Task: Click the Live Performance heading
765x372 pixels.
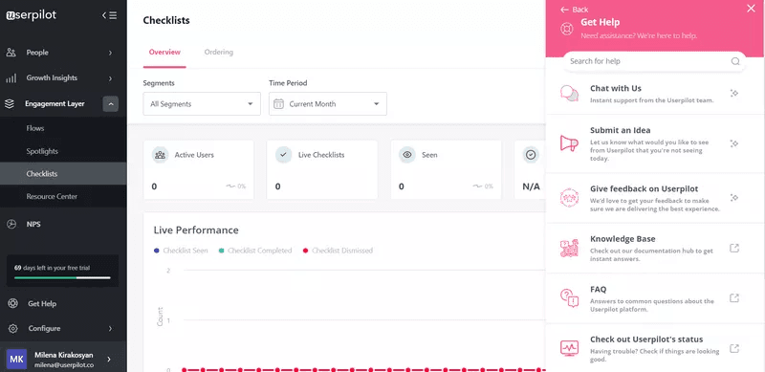Action: [x=196, y=230]
